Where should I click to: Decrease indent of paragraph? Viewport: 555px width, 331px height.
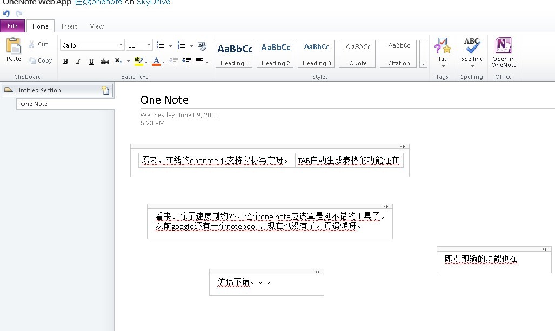(173, 62)
